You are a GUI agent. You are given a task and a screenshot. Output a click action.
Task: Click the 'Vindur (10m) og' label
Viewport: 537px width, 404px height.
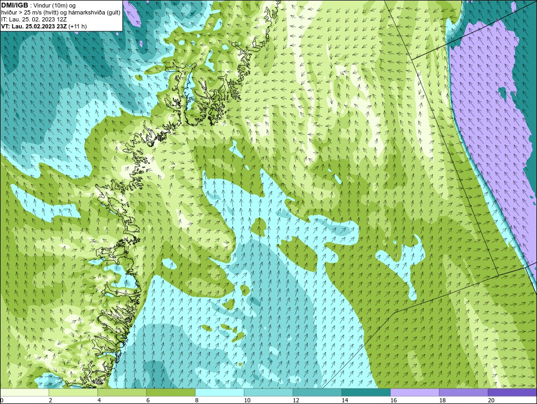pos(54,5)
